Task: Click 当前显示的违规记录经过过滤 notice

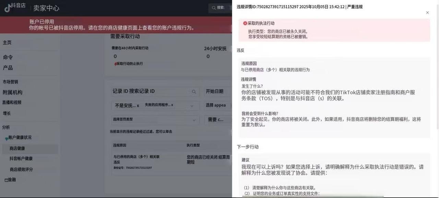Action: tap(141, 131)
